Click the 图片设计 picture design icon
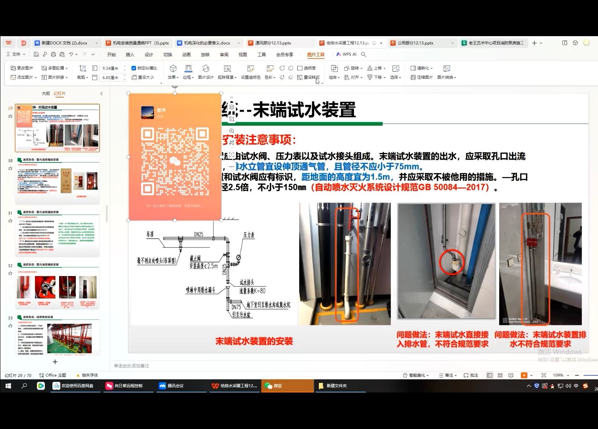Screen dimensions: 598x429 (206, 72)
